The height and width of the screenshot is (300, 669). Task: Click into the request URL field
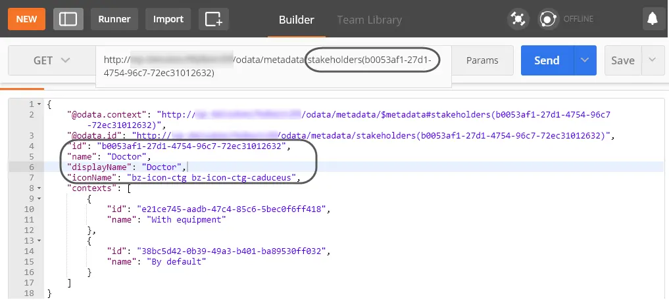tap(273, 66)
